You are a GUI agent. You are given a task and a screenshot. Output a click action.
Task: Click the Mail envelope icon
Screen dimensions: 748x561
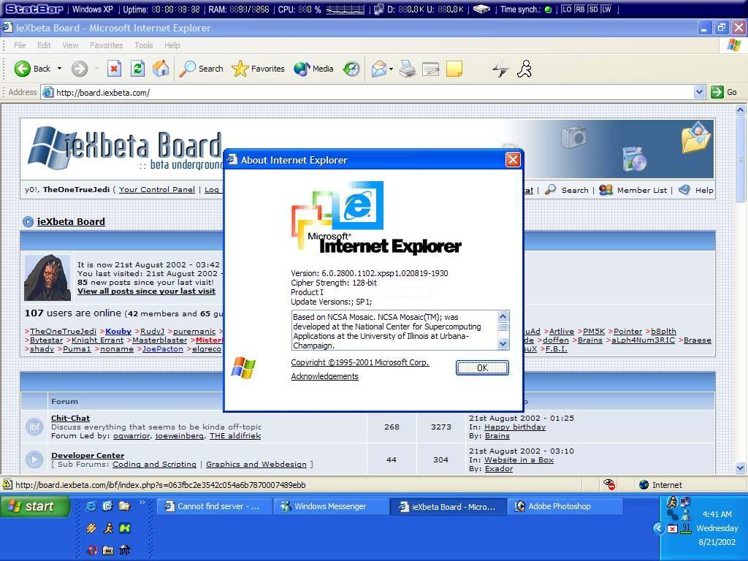pos(379,69)
